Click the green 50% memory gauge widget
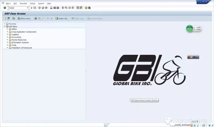214x127 pixels. pos(190,28)
